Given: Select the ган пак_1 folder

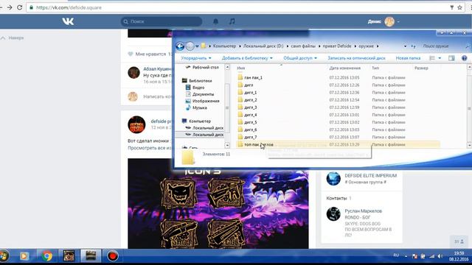Looking at the screenshot, I should pos(253,77).
